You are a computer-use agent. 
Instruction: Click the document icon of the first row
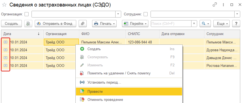[6, 42]
